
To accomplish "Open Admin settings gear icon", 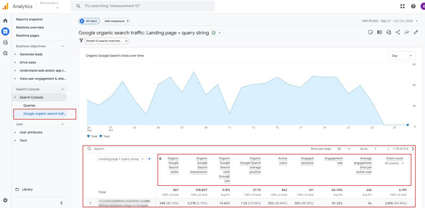I will click(5, 200).
